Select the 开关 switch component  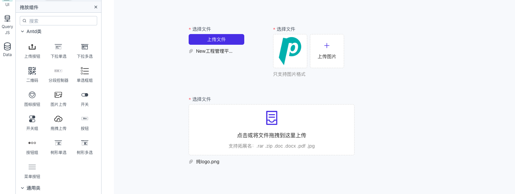pos(85,95)
